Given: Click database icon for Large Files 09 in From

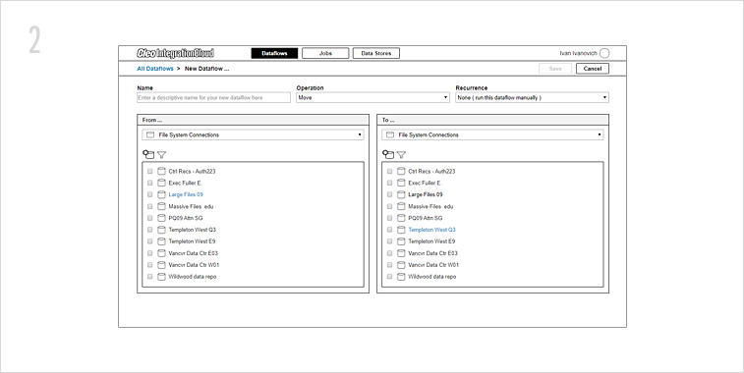Looking at the screenshot, I should [161, 194].
